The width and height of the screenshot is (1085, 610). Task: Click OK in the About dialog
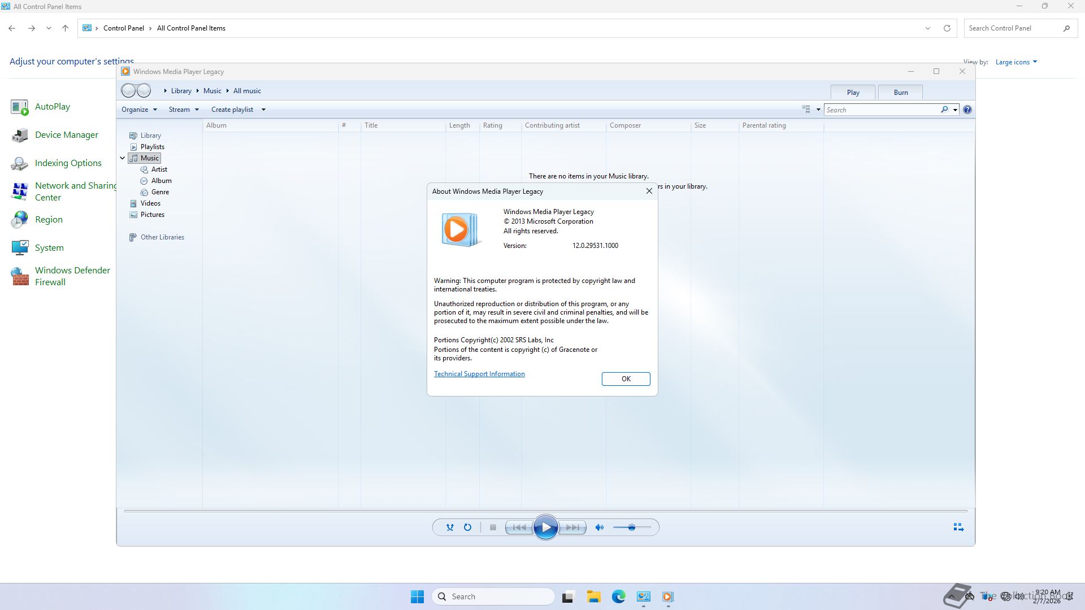(x=626, y=379)
